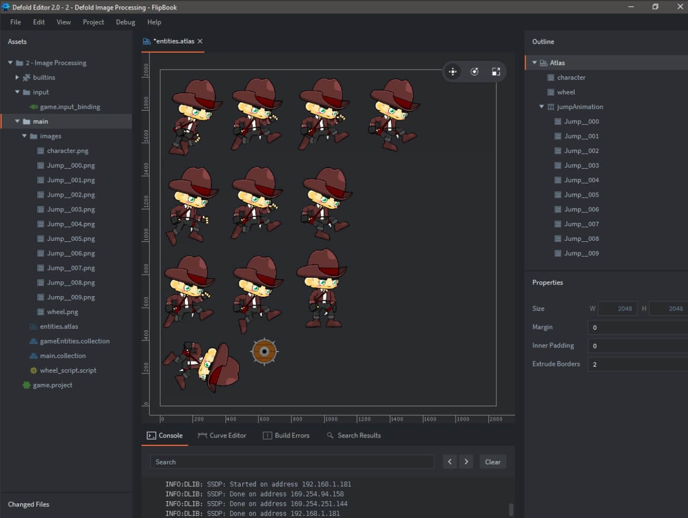Switch to the Curve Editor tab
688x518 pixels.
tap(222, 435)
